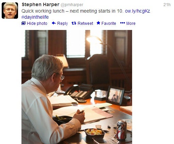Image resolution: width=174 pixels, height=144 pixels.
Task: Open the ow.ly/hcgKz link
Action: 138,11
